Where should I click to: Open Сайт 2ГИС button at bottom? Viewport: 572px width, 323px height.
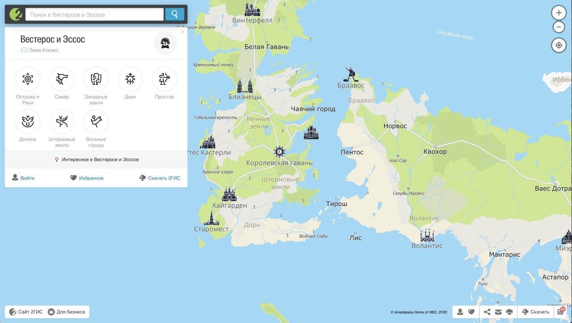click(x=25, y=312)
